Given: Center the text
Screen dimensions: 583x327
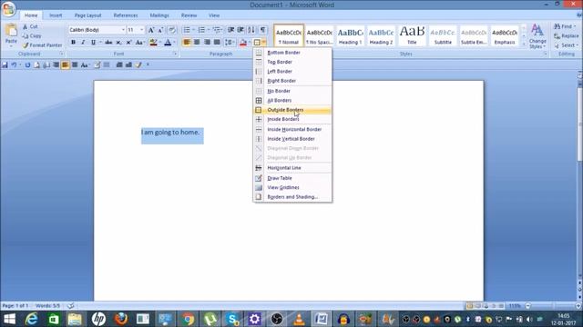Looking at the screenshot, I should (x=197, y=43).
